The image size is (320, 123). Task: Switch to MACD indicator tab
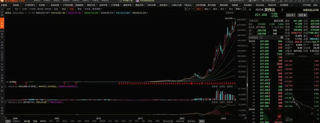[x=43, y=121]
